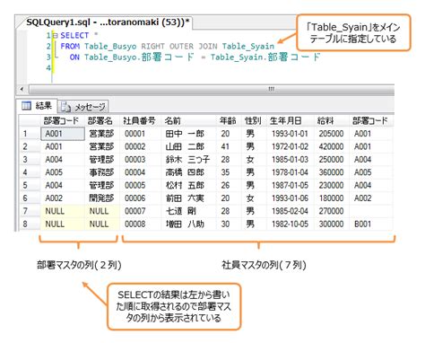Click the A005 cell in the last column

(x=371, y=172)
